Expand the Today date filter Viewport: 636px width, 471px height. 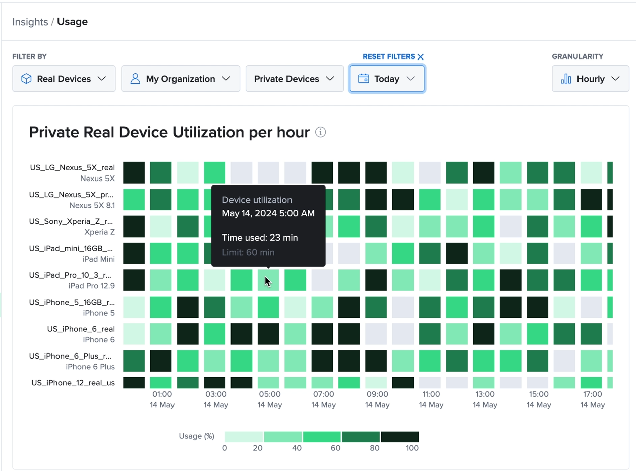(x=387, y=79)
